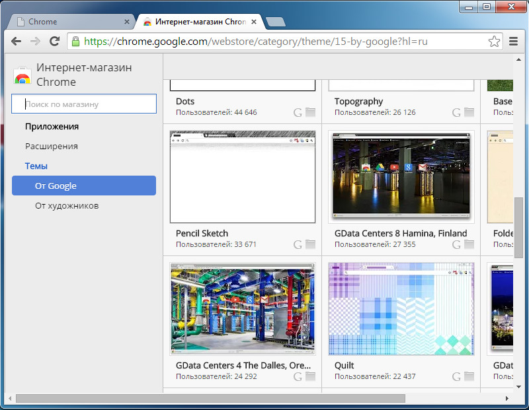Click the forward navigation arrow
The height and width of the screenshot is (410, 529).
pos(35,42)
